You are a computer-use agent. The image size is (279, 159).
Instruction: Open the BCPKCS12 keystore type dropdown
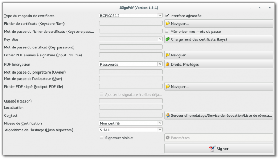click(x=131, y=16)
